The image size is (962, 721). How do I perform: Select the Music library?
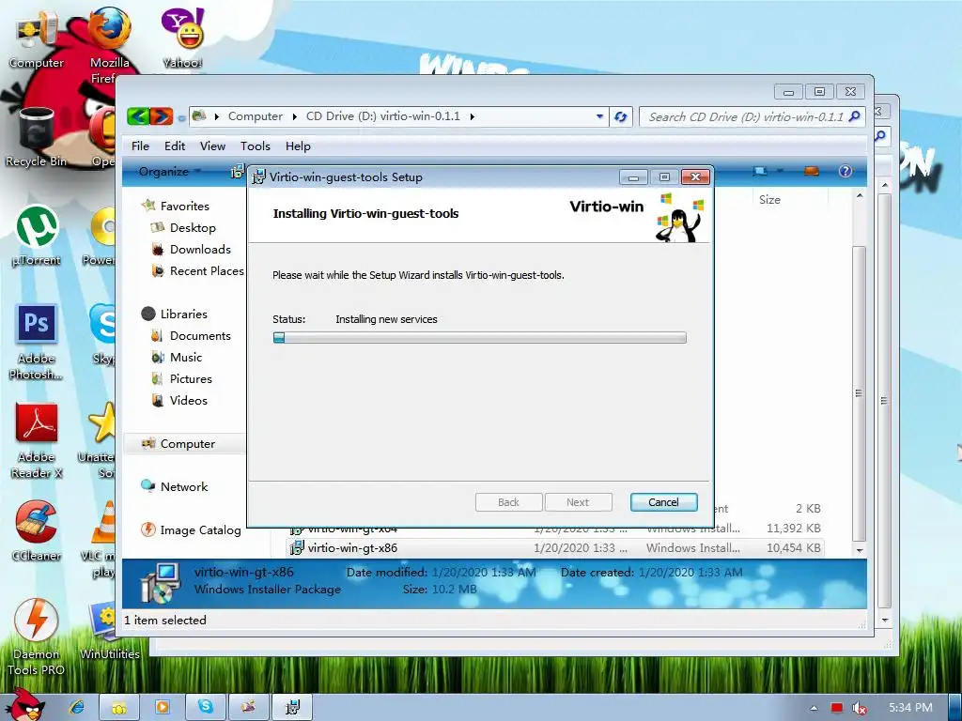186,357
